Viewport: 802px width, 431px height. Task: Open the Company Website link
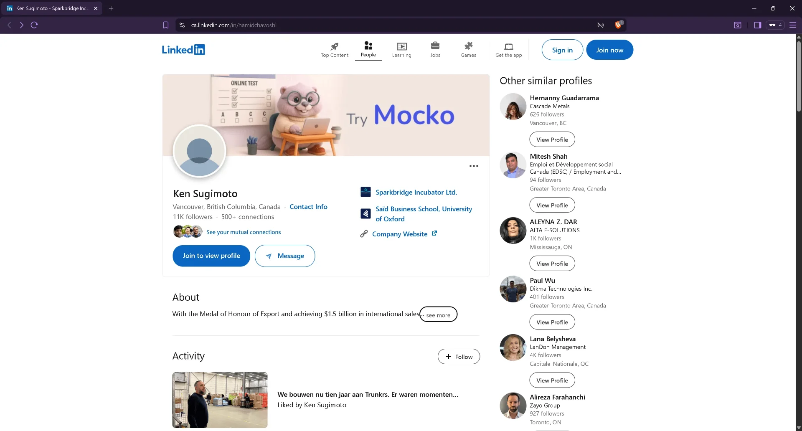click(x=400, y=234)
